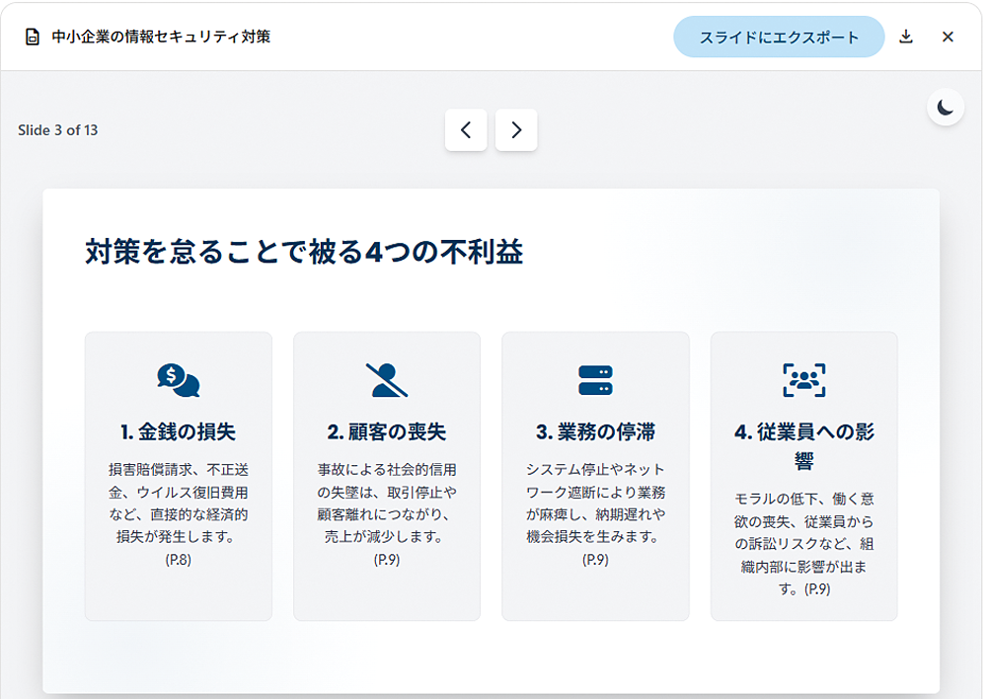Select the 2. 顧客の喪失 card heading

click(x=387, y=432)
